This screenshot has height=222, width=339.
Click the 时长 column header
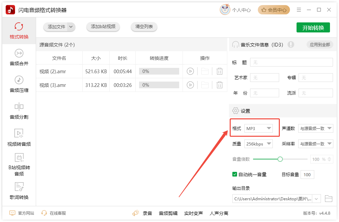click(x=123, y=58)
